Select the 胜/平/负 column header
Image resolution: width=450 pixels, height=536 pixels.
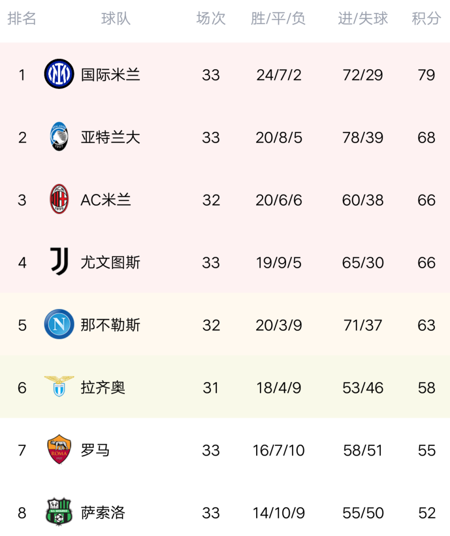[279, 19]
